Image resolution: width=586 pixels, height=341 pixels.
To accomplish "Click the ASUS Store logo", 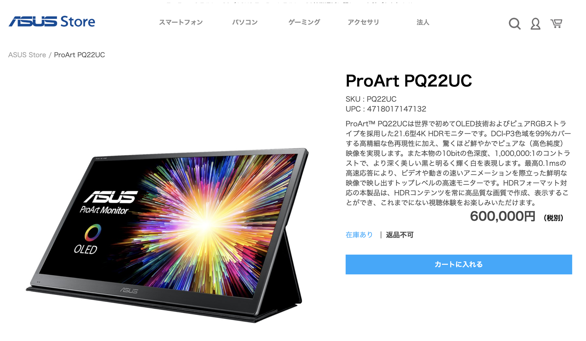I will (52, 22).
